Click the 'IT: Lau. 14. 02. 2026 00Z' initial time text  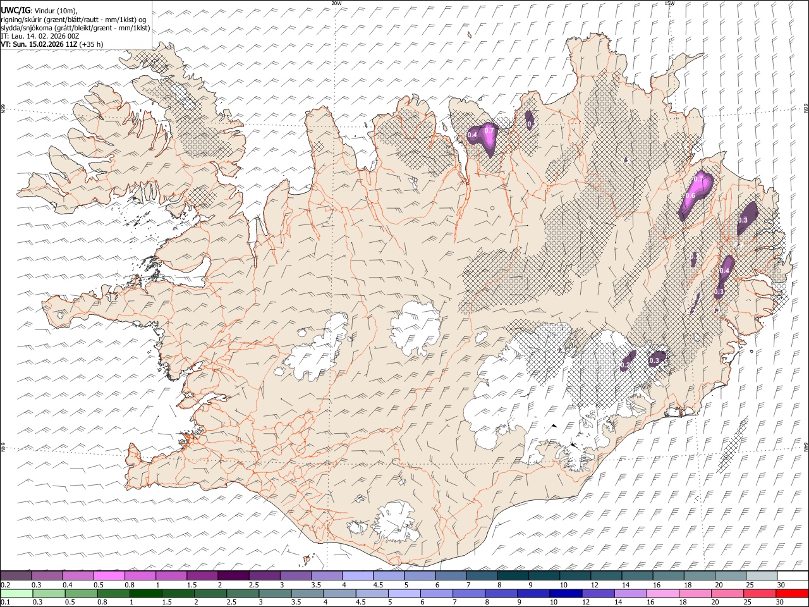40,36
